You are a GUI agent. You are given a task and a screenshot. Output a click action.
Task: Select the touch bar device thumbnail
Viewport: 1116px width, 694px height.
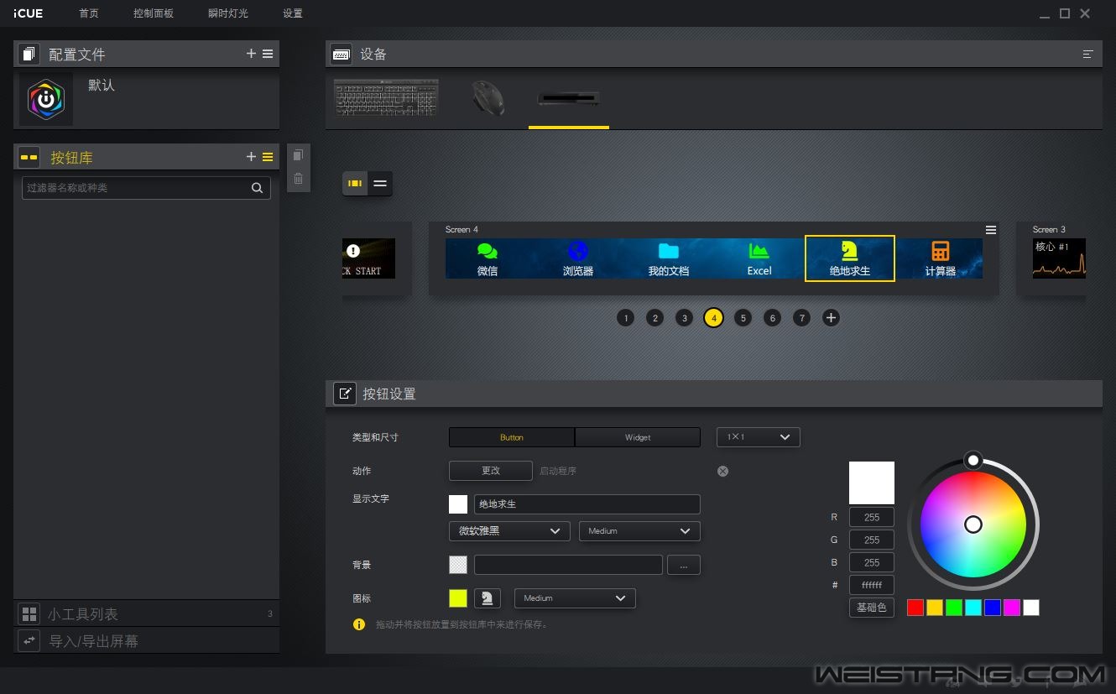pos(569,97)
